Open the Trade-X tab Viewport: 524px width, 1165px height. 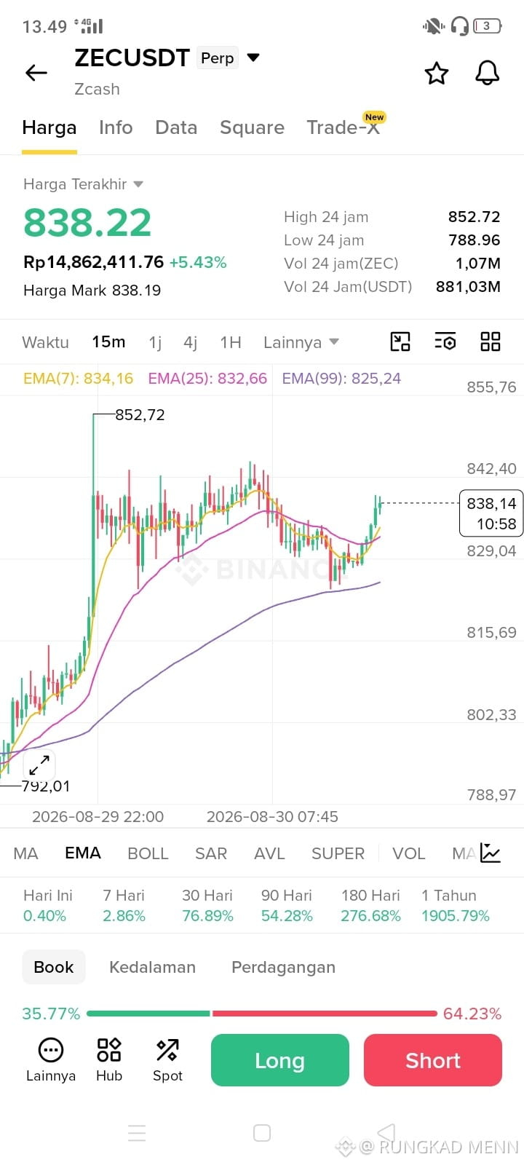[x=344, y=127]
